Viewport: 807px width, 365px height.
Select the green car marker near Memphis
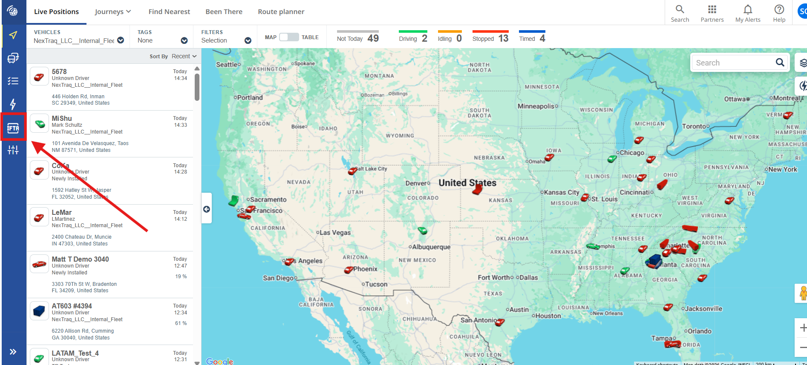593,246
